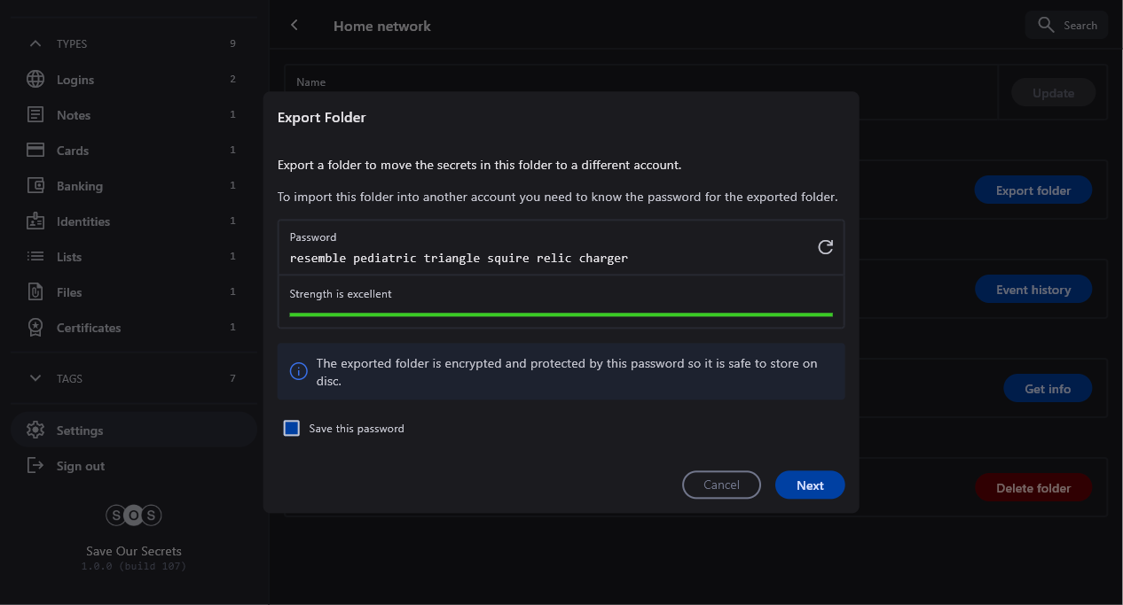
Task: Click the Files attachment icon
Action: (35, 292)
